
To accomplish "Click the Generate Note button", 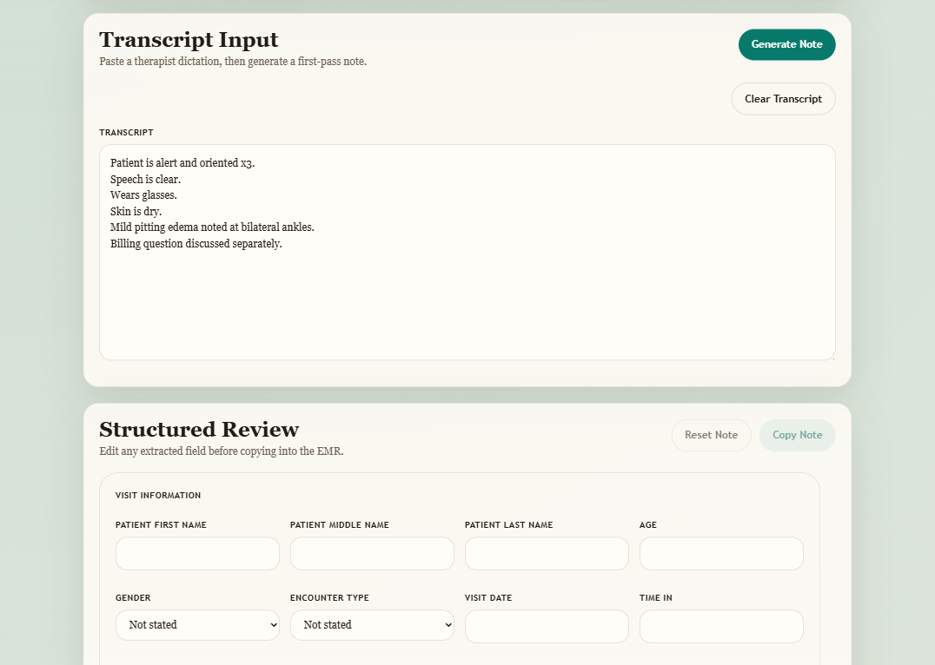I will (786, 44).
